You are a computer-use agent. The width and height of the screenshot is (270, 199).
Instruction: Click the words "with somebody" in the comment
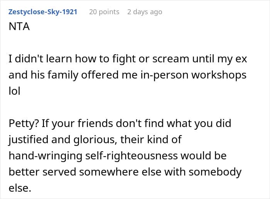point(203,172)
